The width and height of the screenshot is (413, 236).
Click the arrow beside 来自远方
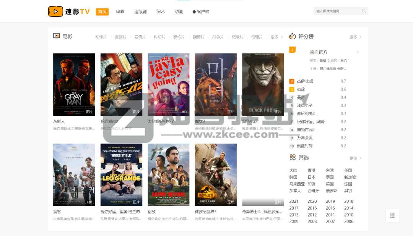(x=358, y=52)
